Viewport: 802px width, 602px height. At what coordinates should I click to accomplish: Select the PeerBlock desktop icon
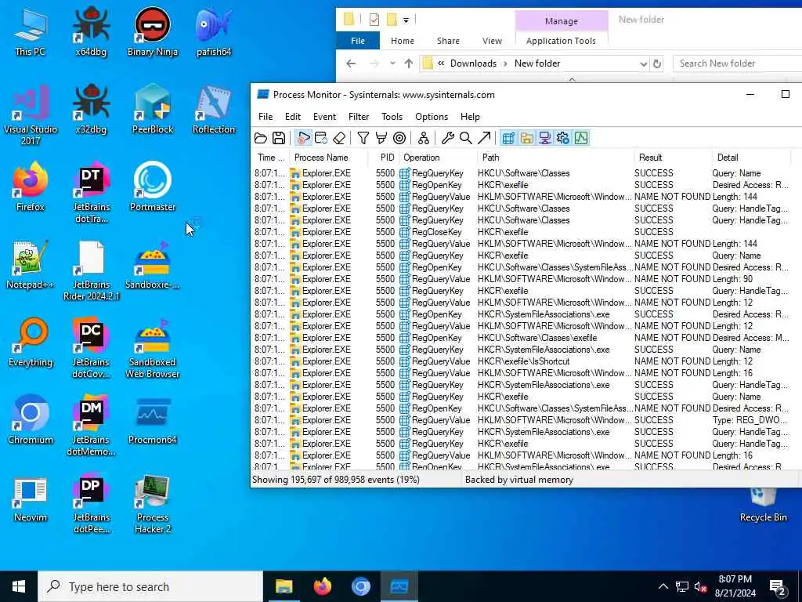pyautogui.click(x=153, y=108)
